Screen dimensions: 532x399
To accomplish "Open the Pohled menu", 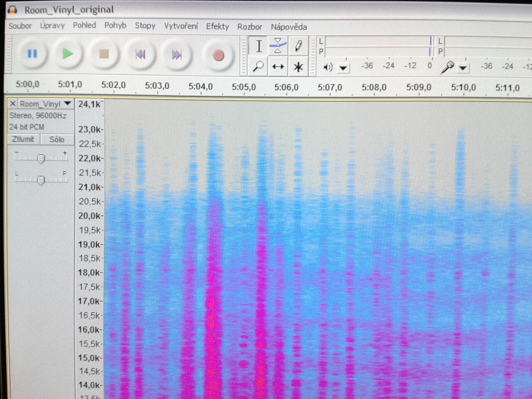I will tap(84, 25).
